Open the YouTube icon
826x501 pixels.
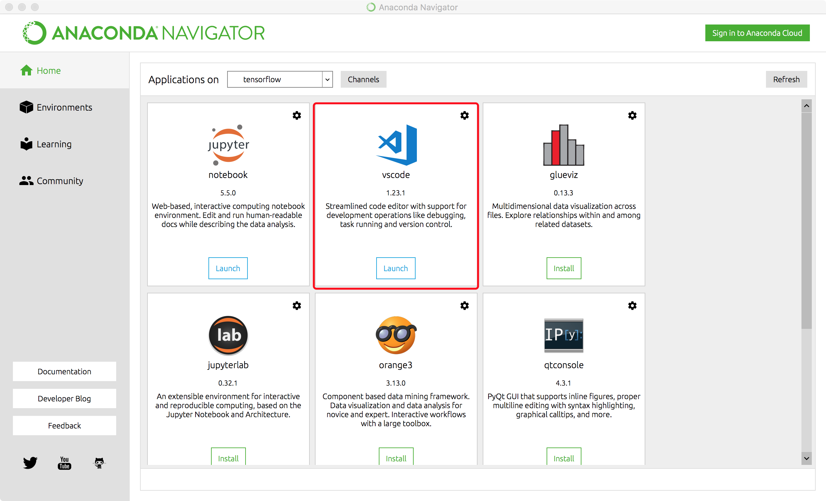point(64,463)
